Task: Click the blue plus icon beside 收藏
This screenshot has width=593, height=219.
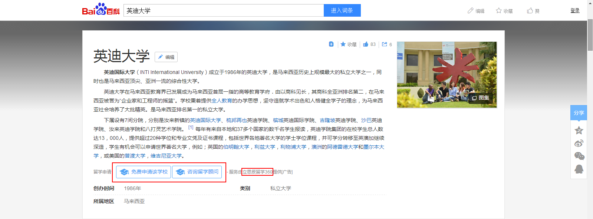Action: [x=331, y=44]
